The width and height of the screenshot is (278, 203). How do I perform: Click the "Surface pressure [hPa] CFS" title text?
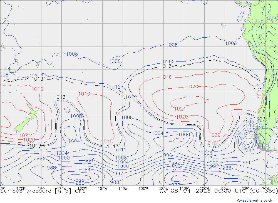43,191
